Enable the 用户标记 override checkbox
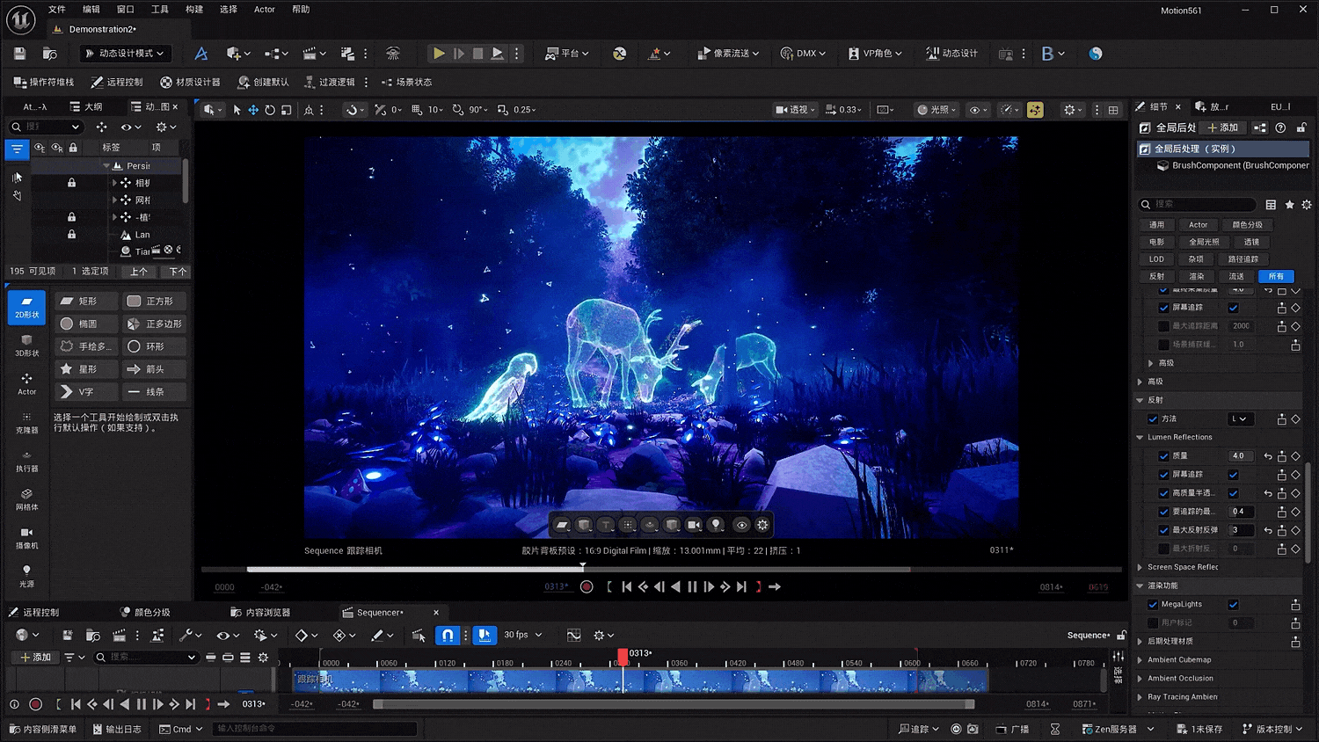This screenshot has width=1319, height=742. (x=1153, y=622)
